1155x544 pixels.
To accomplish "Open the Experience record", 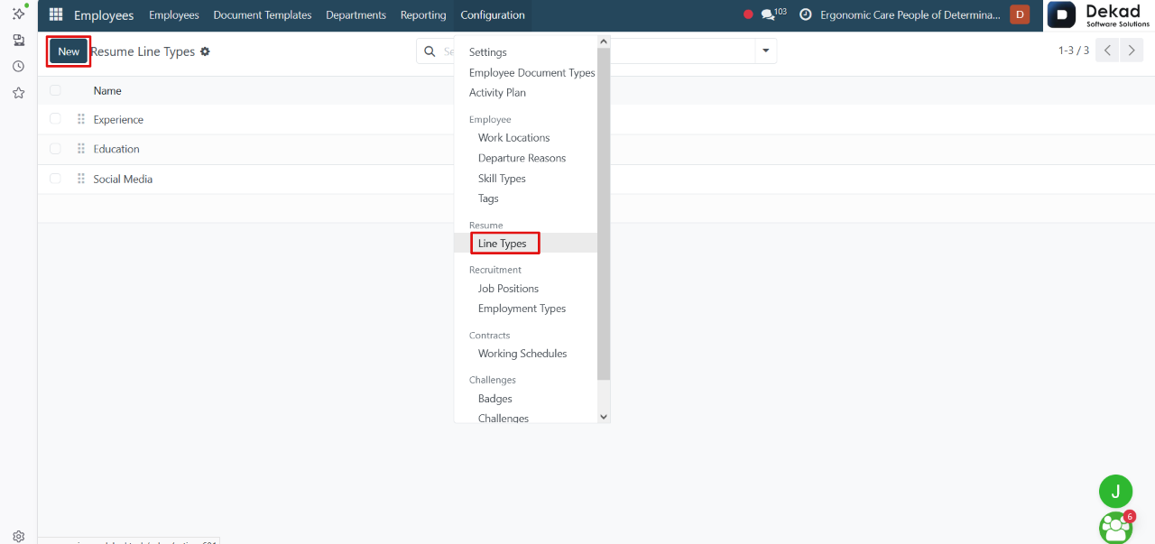I will pyautogui.click(x=118, y=119).
